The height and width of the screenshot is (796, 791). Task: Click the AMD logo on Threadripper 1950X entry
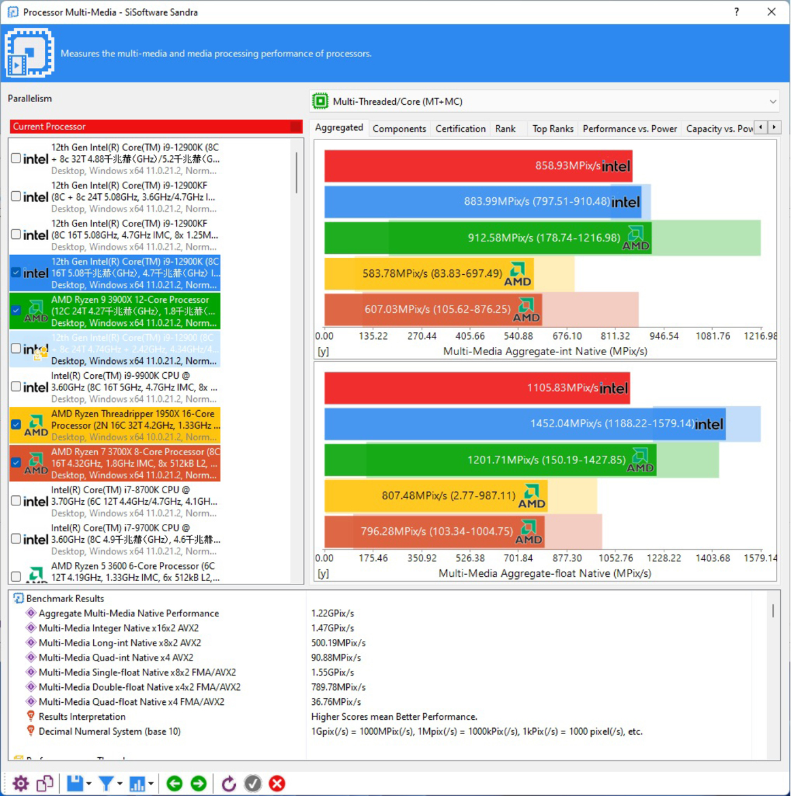tap(36, 425)
